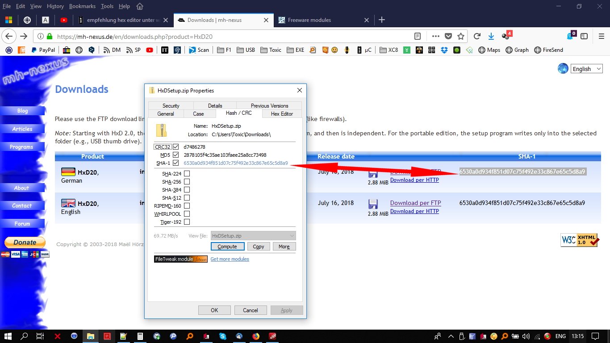Viewport: 610px width, 343px height.
Task: Open the EXE bookmarks folder
Action: (x=295, y=50)
